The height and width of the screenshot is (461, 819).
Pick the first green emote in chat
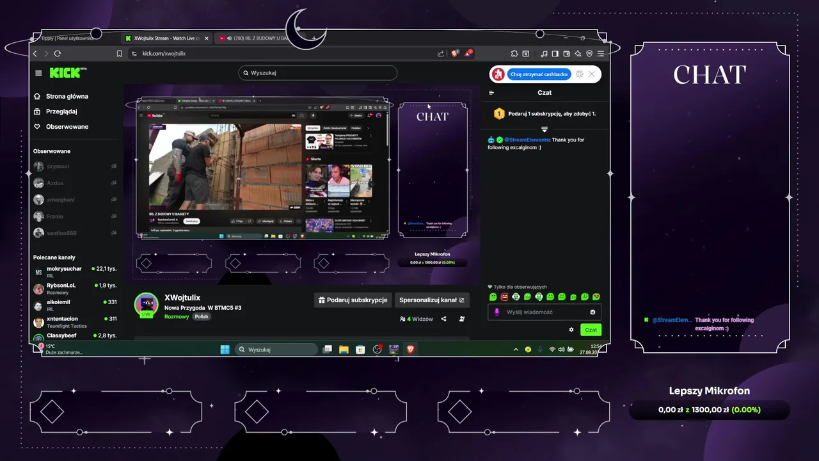493,297
